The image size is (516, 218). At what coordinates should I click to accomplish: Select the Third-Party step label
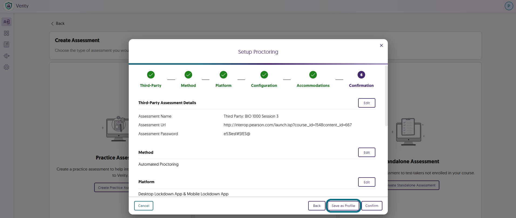tap(151, 86)
